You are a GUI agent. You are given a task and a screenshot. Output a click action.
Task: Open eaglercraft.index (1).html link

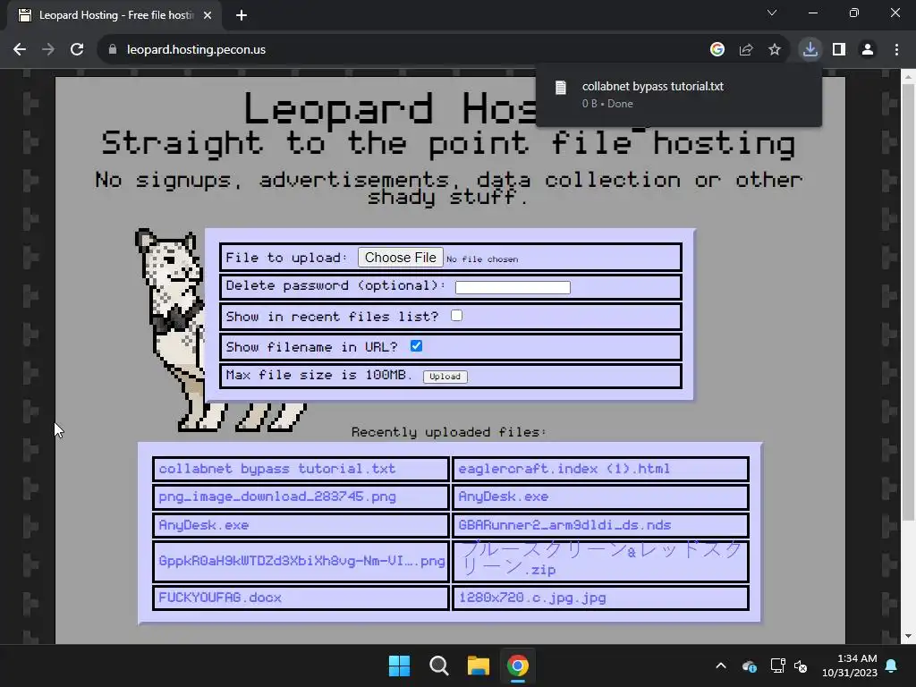pyautogui.click(x=564, y=469)
